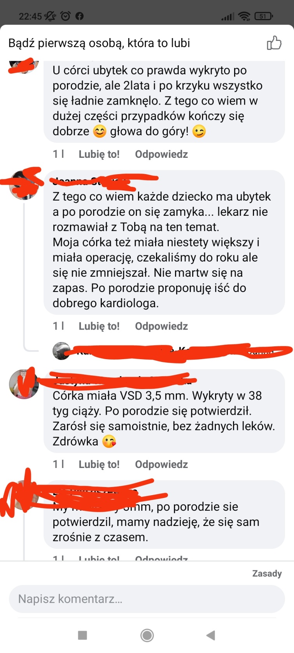Screen dimensions: 294x653
Task: Open the avatar beside the 'kardiologa' comment
Action: tap(24, 185)
